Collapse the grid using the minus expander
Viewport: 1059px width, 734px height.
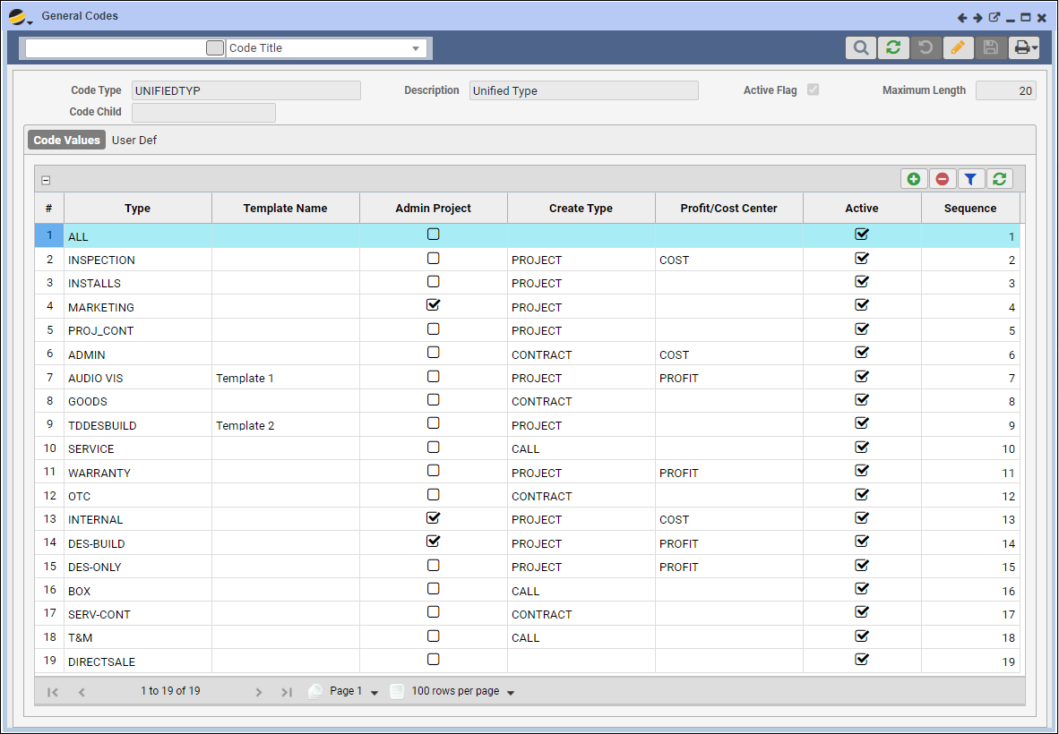tap(46, 180)
